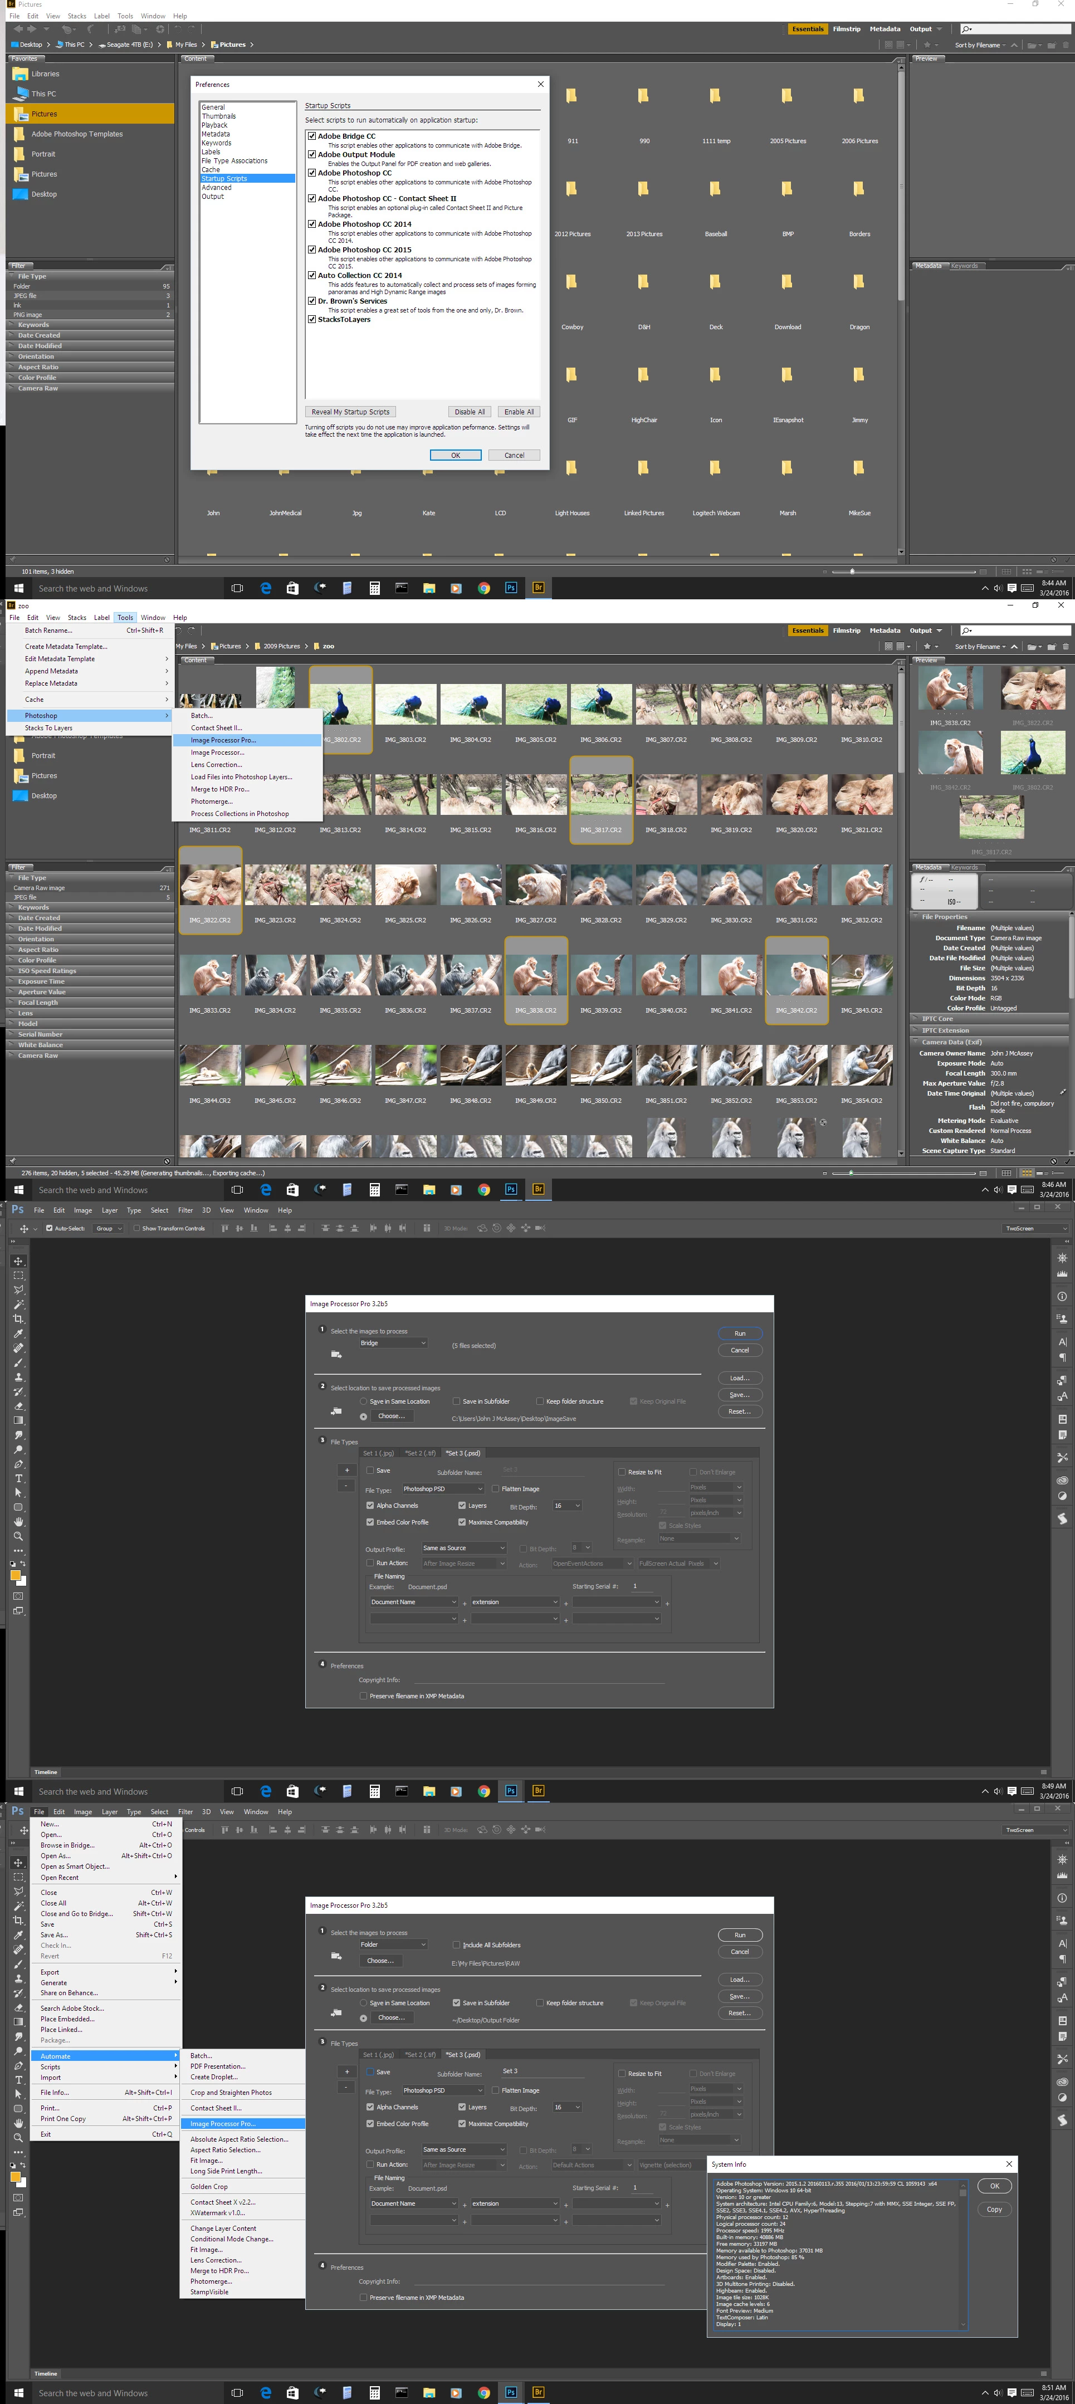Open Libraries icon in Bridge Favorites panel
1075x2404 pixels.
coord(21,74)
